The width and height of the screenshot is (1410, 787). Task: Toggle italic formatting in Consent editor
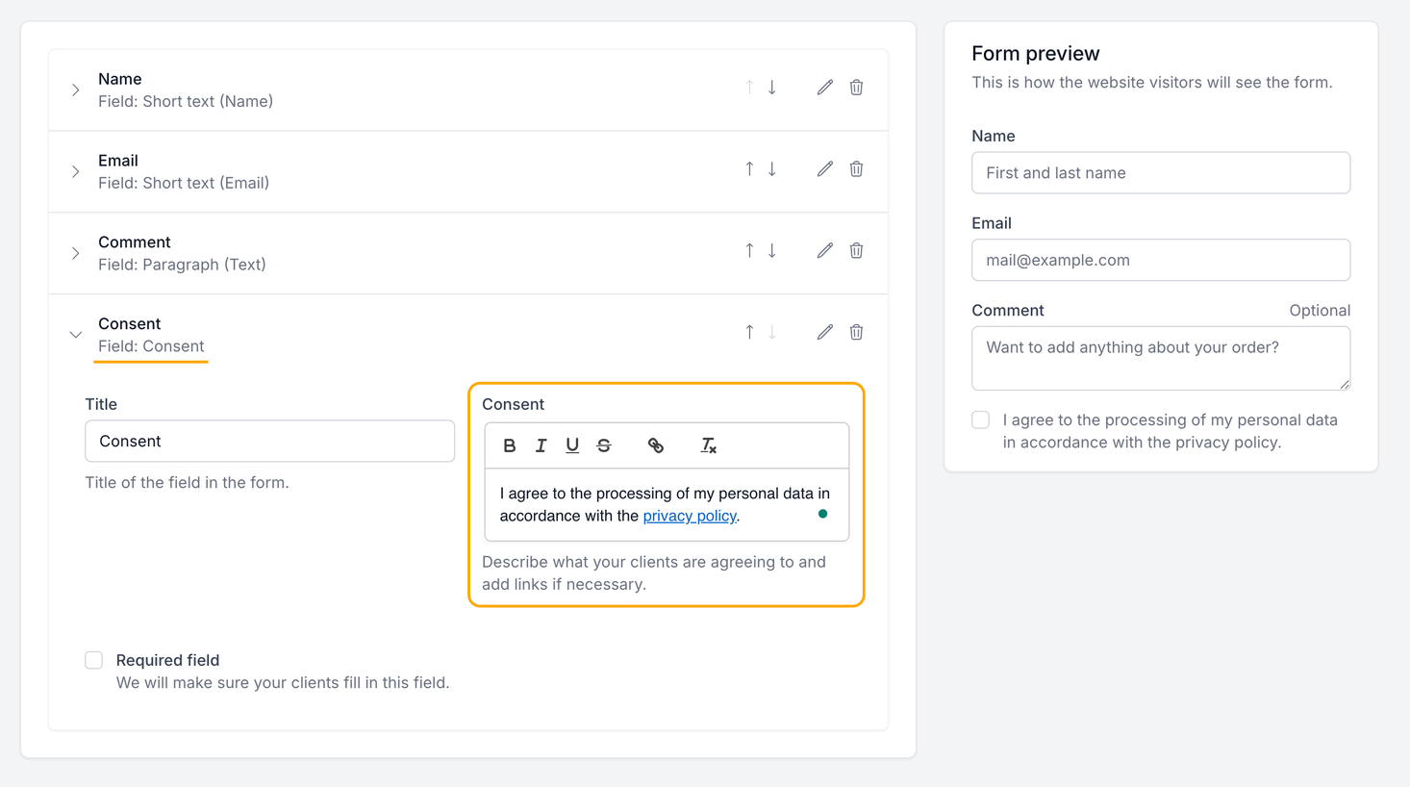pos(541,445)
